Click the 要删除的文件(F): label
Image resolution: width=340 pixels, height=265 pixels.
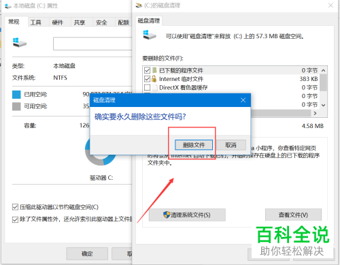(x=163, y=59)
